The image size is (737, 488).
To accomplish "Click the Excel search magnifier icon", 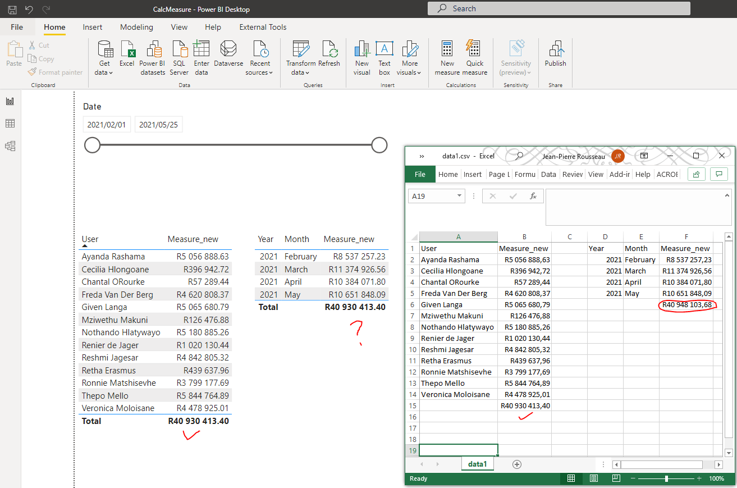I will click(x=520, y=156).
